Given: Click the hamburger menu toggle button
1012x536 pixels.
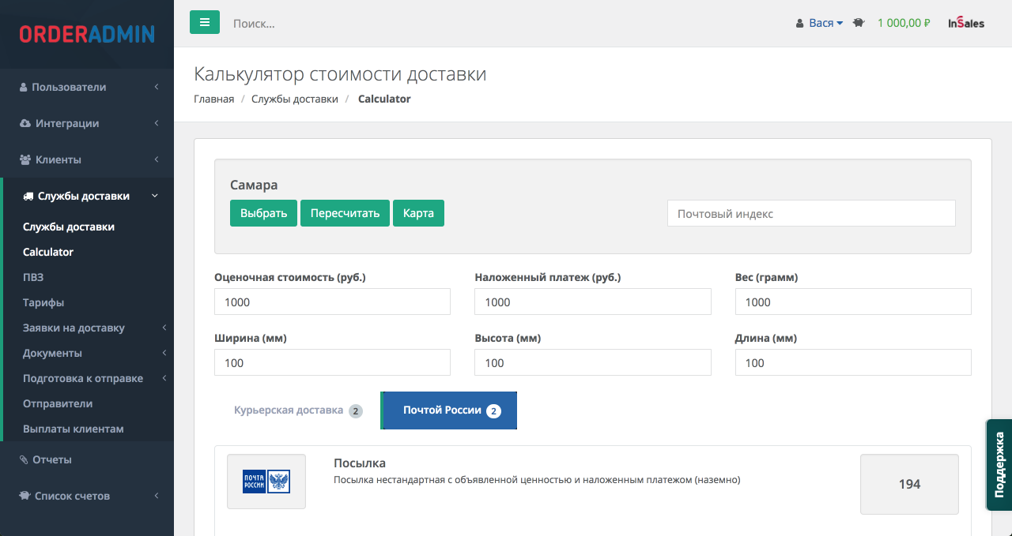Looking at the screenshot, I should click(204, 23).
